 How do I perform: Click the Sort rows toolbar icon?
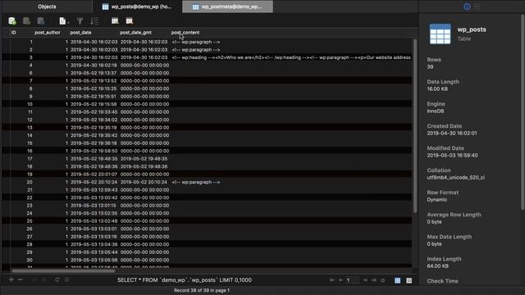[94, 21]
